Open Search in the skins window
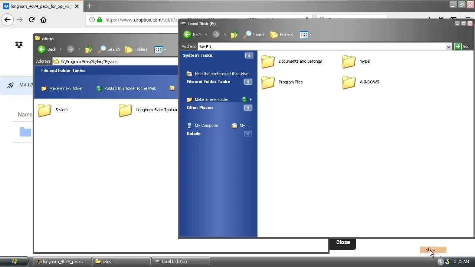This screenshot has height=267, width=475. pyautogui.click(x=109, y=49)
